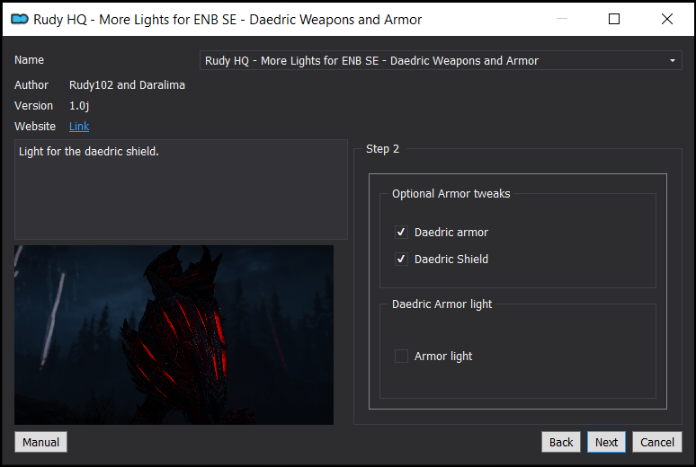The image size is (696, 467).
Task: Click the Mod Organizer icon in title bar
Action: [20, 19]
